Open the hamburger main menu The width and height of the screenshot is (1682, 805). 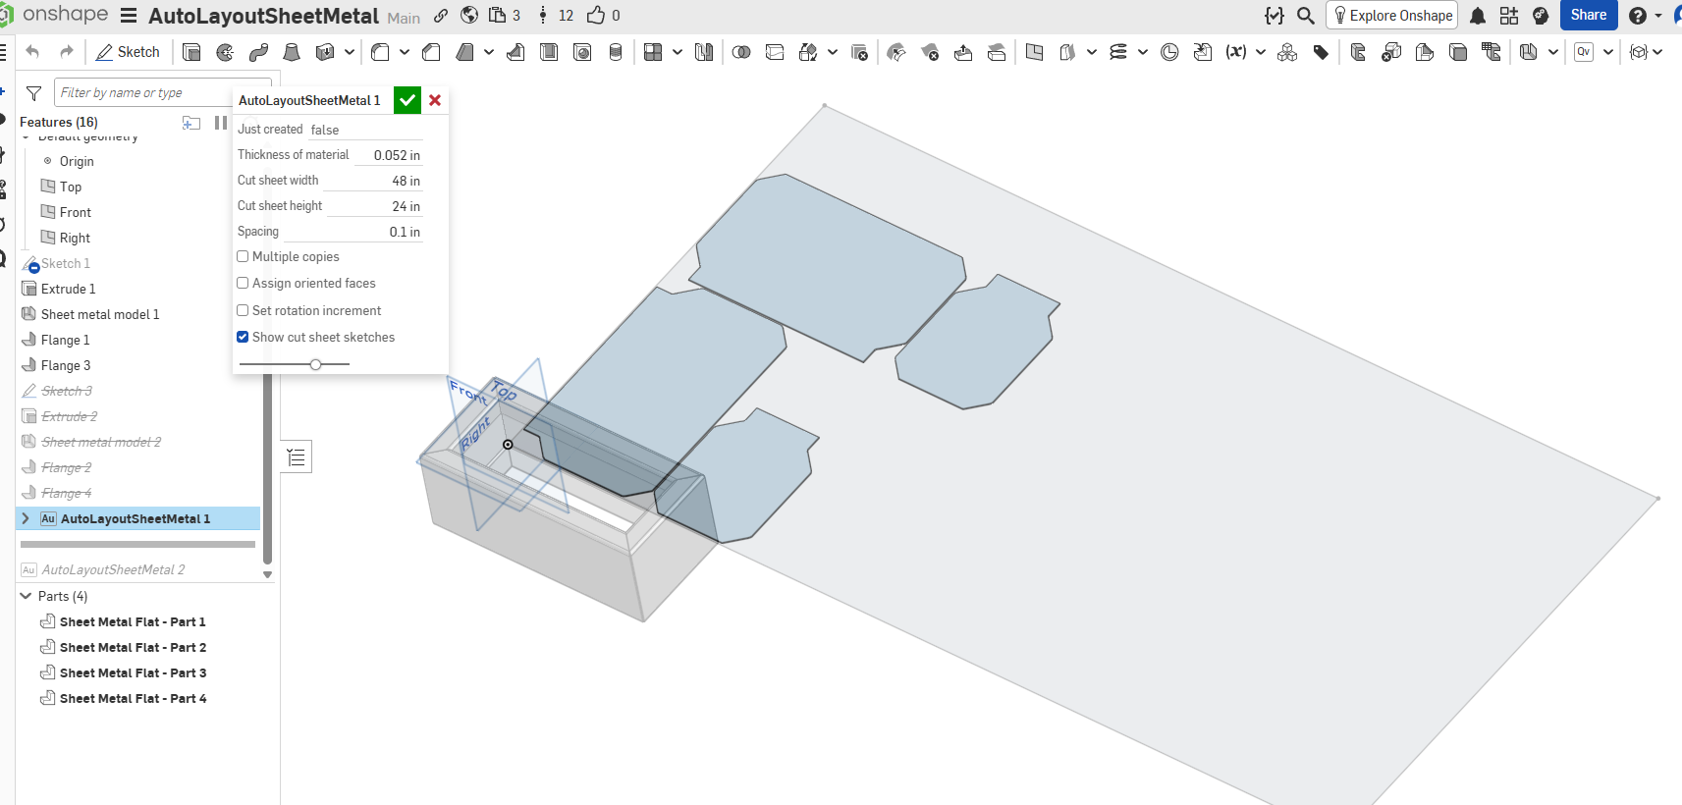click(x=129, y=16)
